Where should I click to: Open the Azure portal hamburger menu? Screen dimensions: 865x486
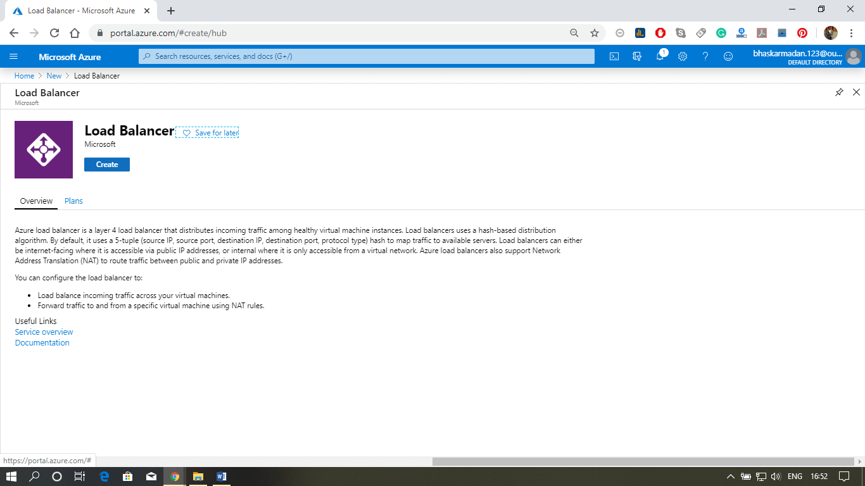pyautogui.click(x=13, y=56)
